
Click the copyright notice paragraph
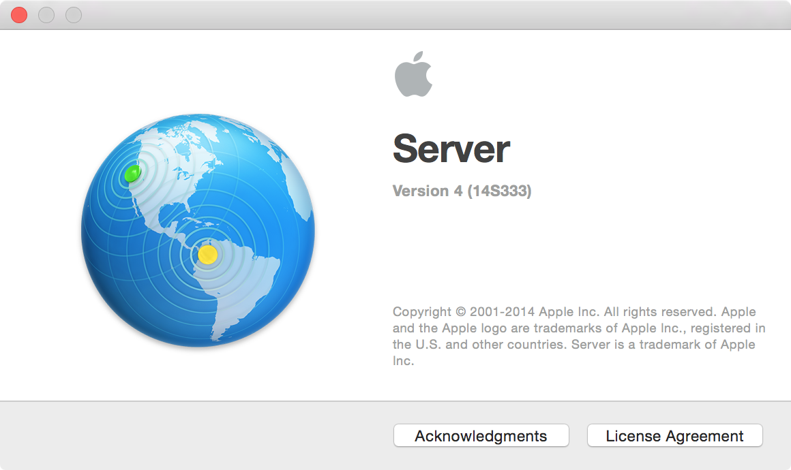pos(579,336)
